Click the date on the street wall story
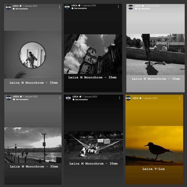 153,6
